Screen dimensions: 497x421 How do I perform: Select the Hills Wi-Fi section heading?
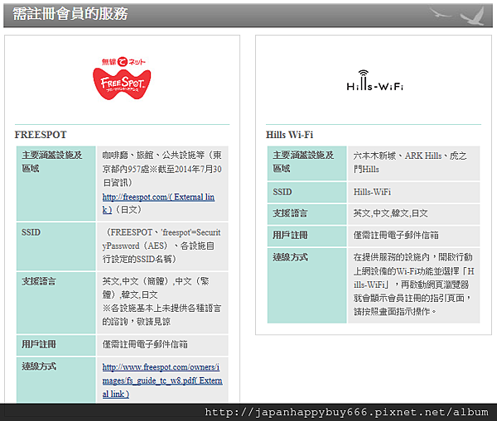coord(289,135)
